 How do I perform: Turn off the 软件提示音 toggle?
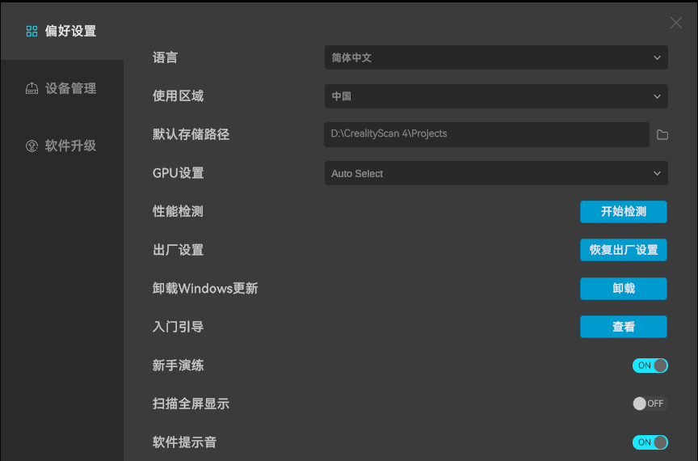coord(650,442)
